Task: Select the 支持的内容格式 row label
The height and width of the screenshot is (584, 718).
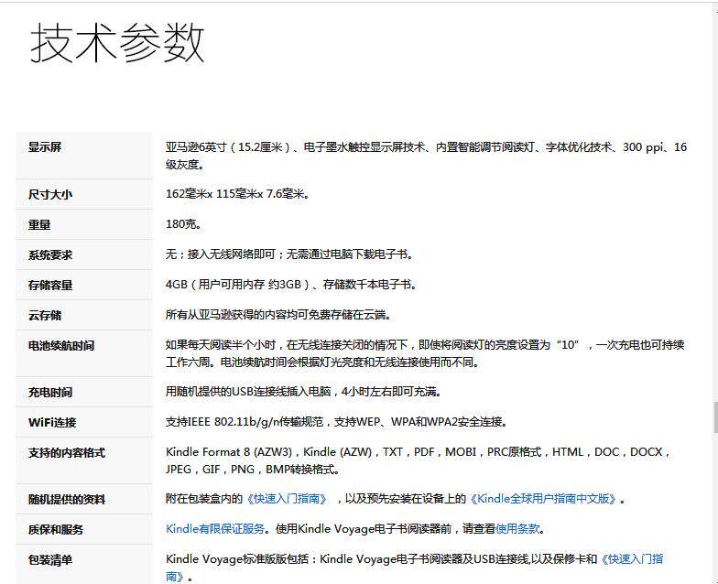Action: point(67,452)
